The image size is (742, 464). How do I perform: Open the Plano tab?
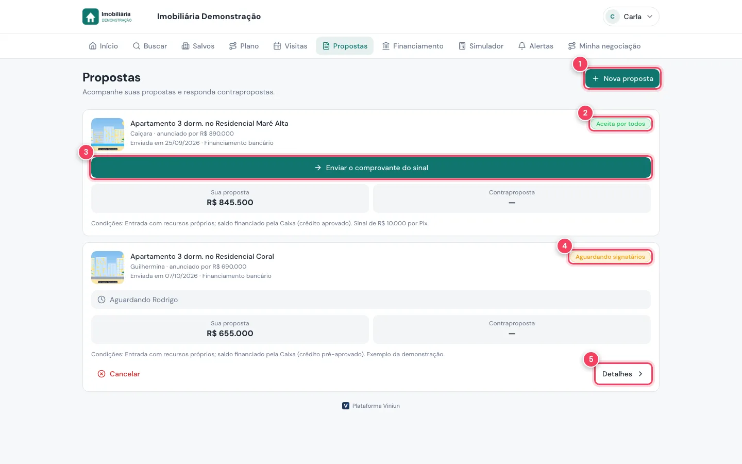244,46
